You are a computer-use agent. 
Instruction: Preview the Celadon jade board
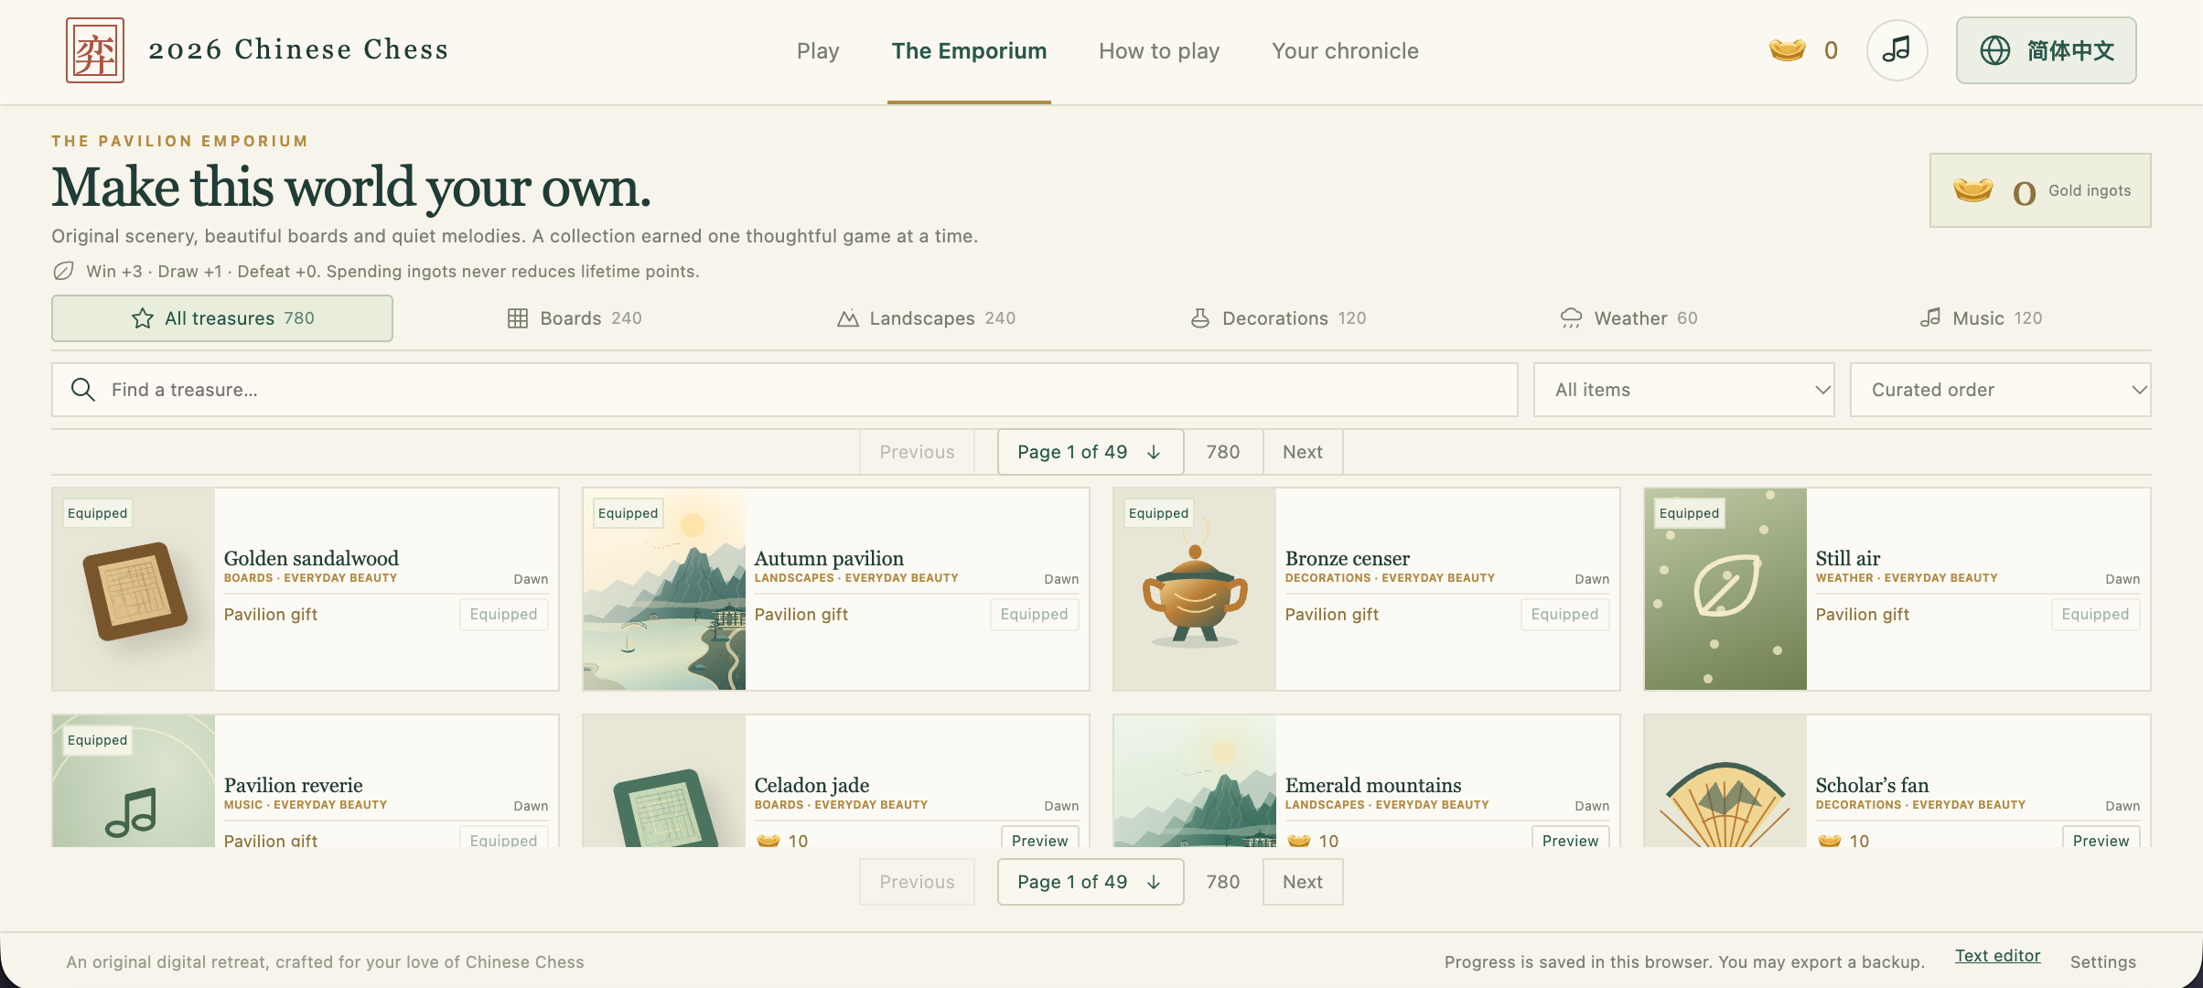pyautogui.click(x=1039, y=838)
